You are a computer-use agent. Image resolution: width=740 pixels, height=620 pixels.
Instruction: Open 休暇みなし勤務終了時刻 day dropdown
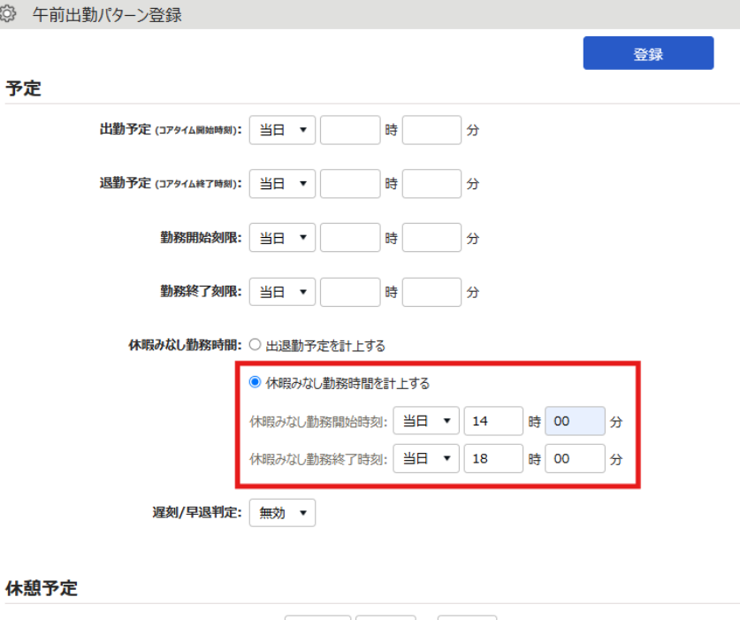coord(426,459)
